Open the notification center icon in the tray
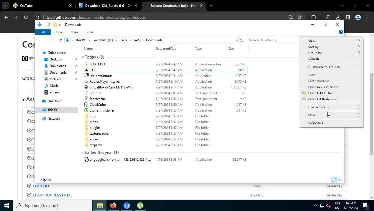This screenshot has height=211, width=374. 365,206
